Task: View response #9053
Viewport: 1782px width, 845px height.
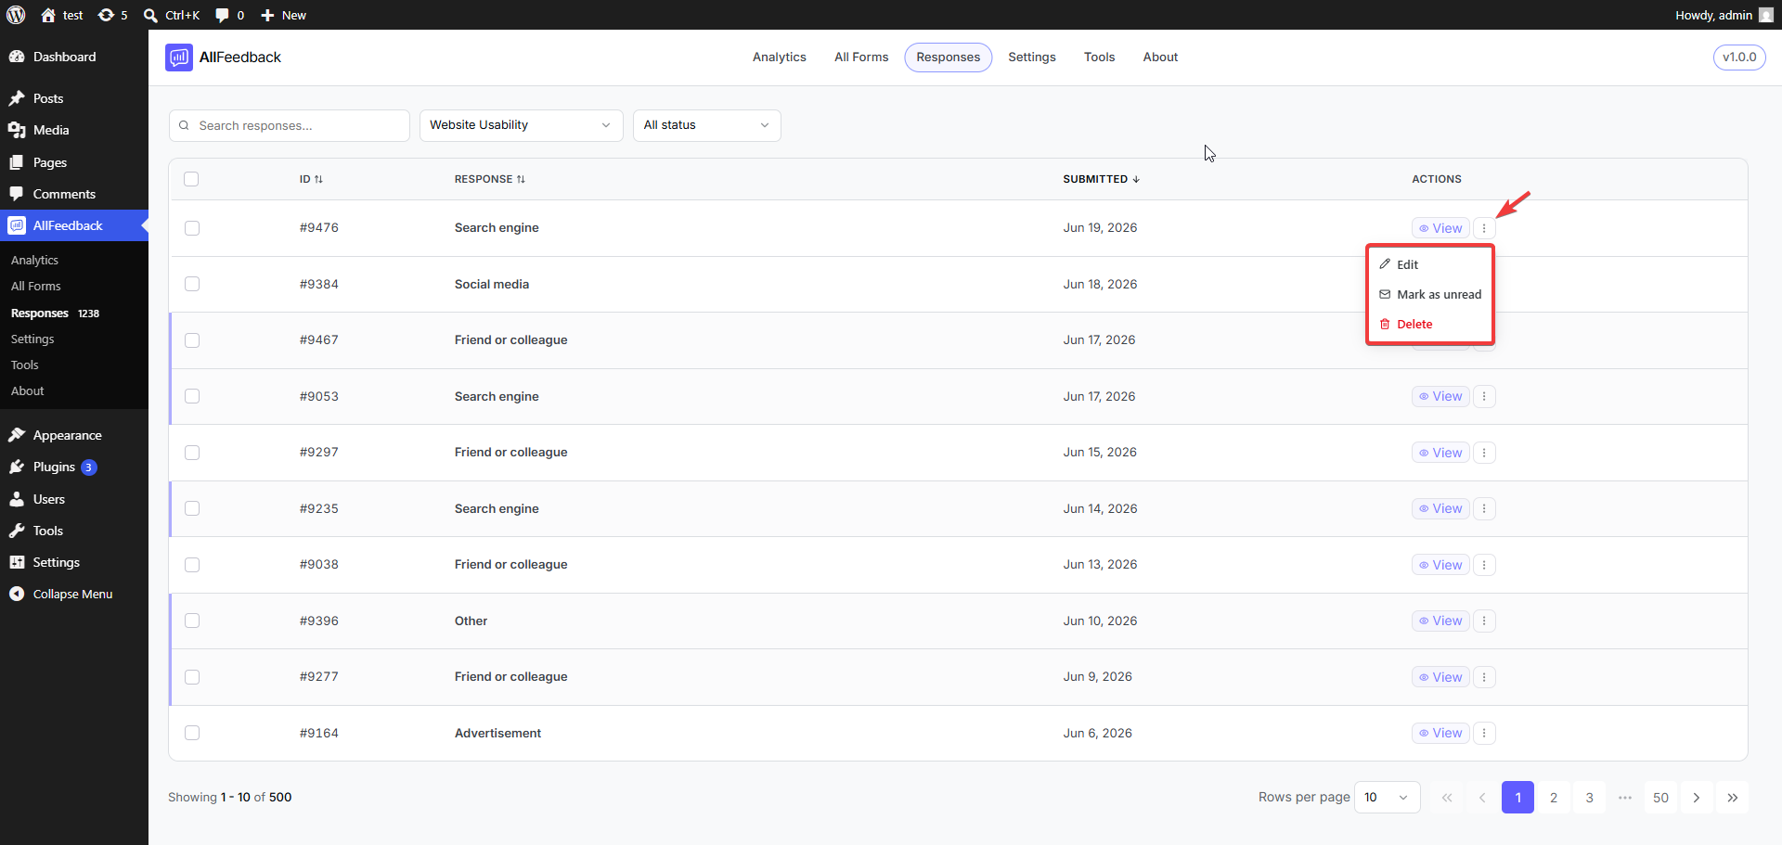Action: [x=1440, y=397]
